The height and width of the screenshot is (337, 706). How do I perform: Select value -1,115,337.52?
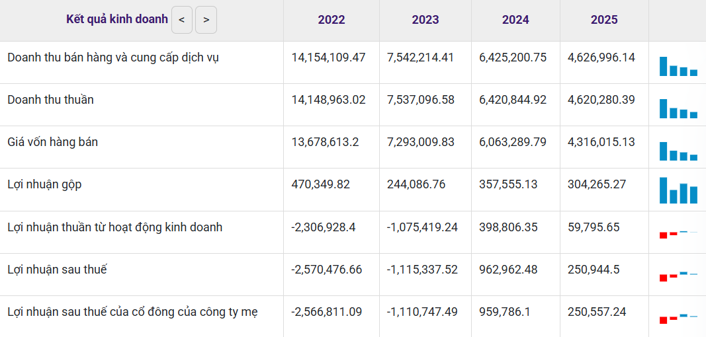tap(422, 270)
